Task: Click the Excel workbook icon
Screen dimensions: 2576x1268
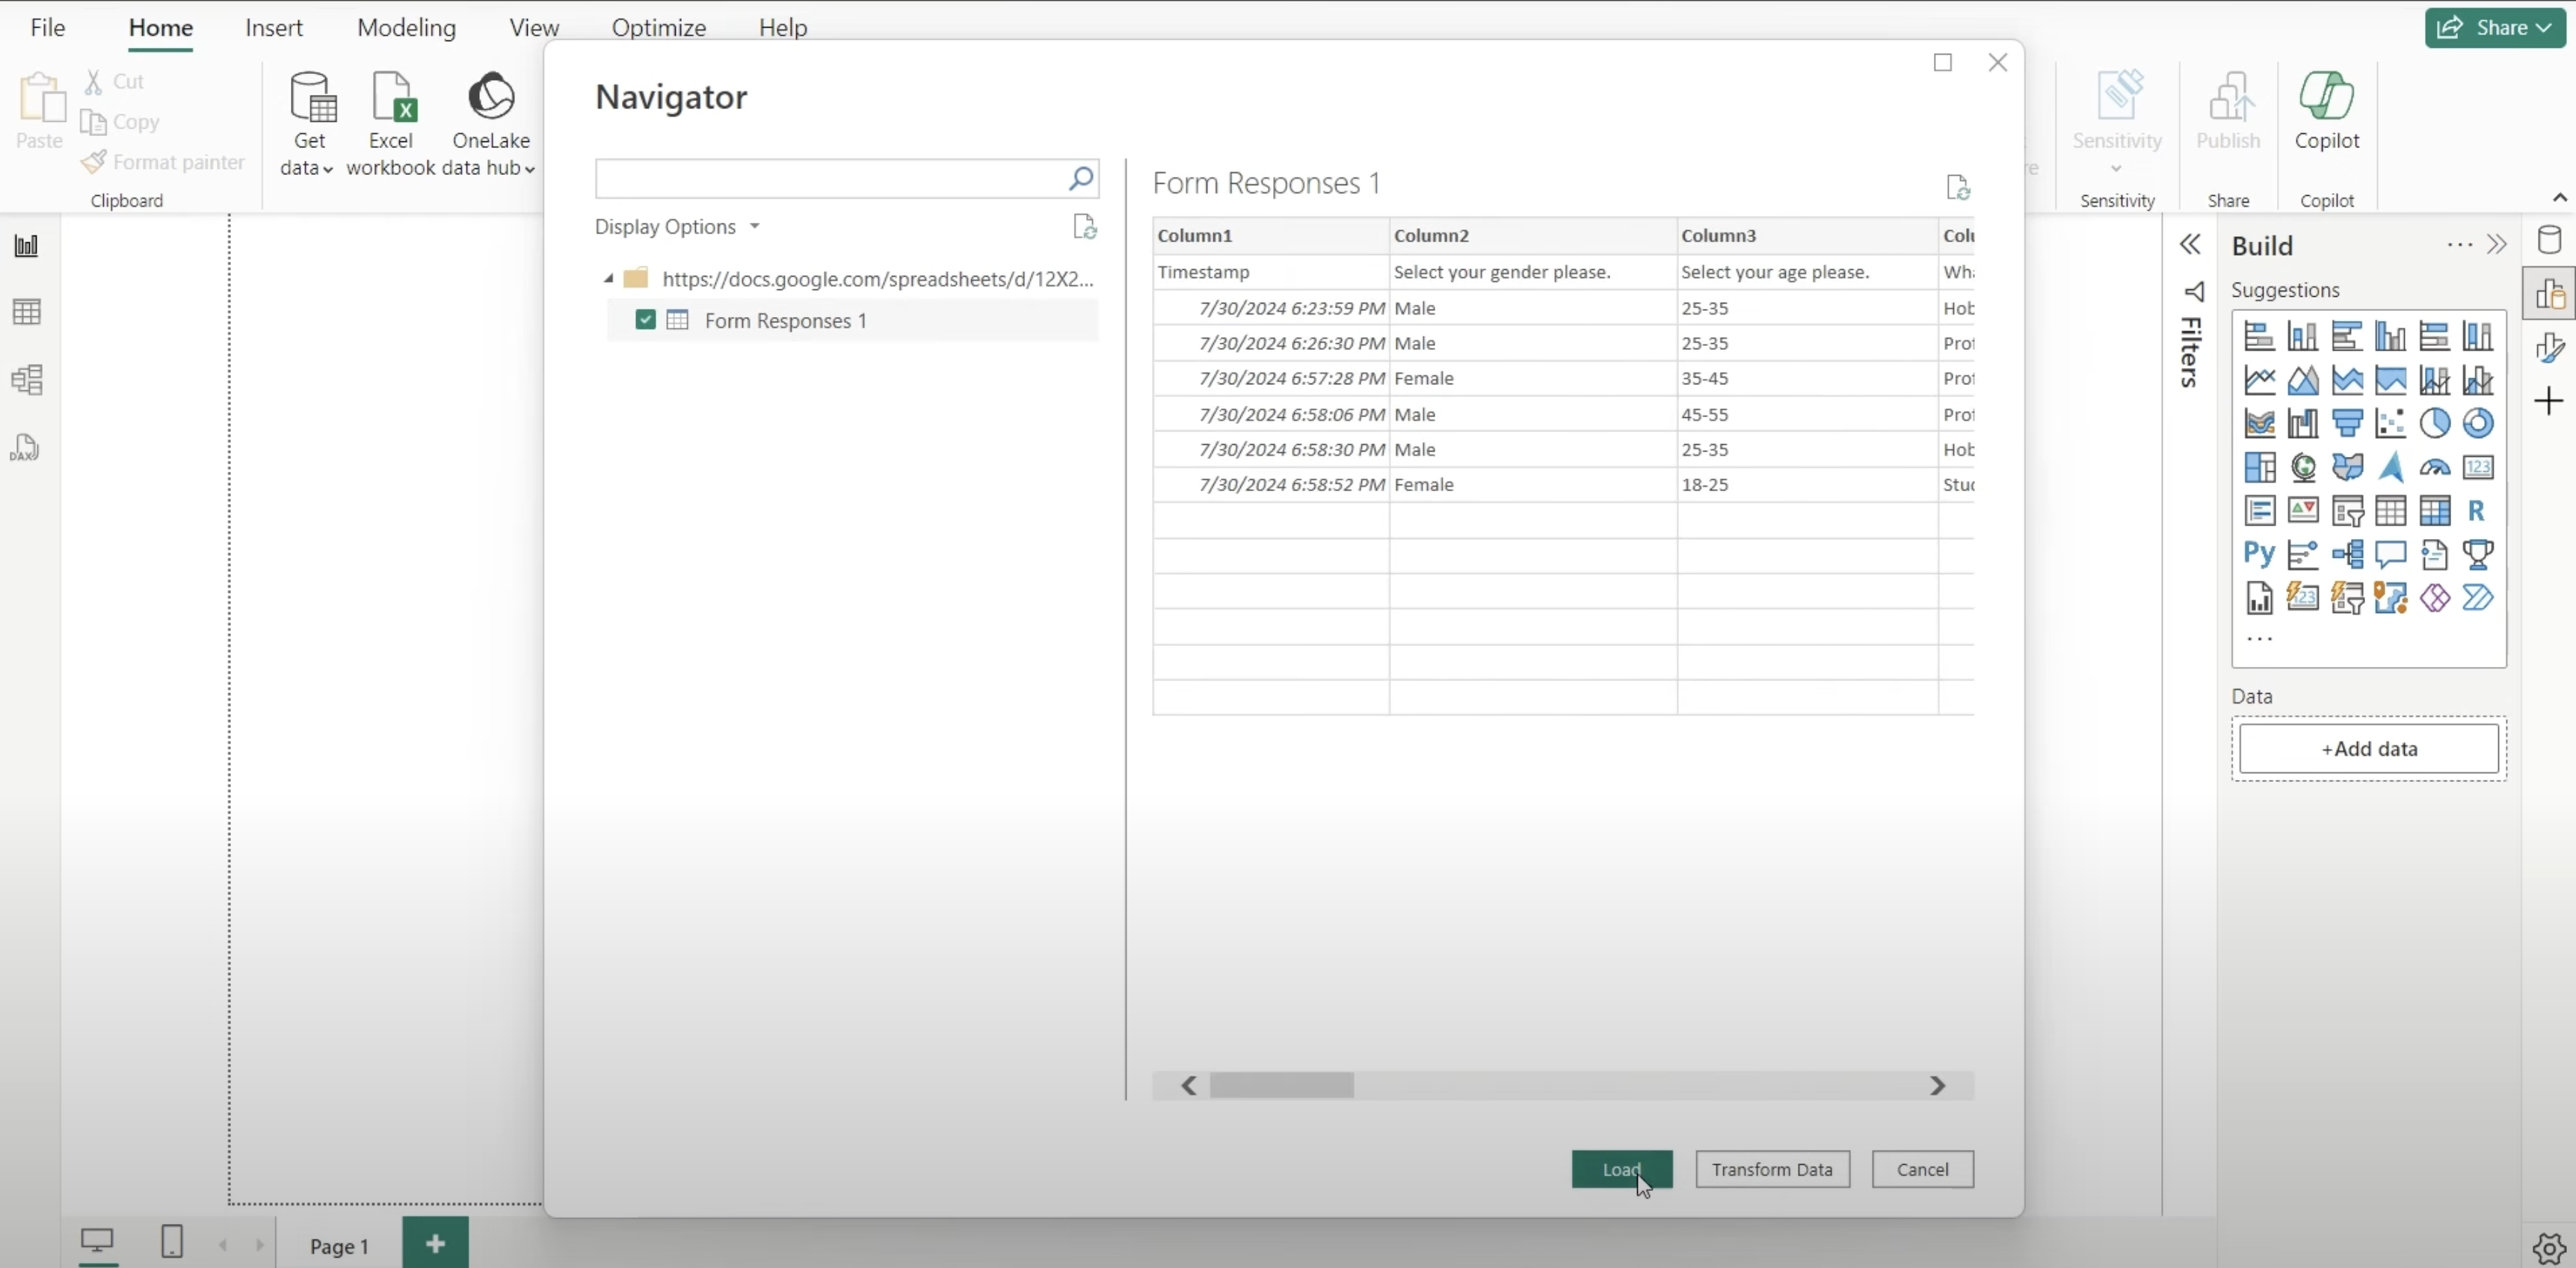Action: point(391,97)
